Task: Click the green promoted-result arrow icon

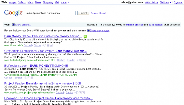Action: (x=85, y=36)
